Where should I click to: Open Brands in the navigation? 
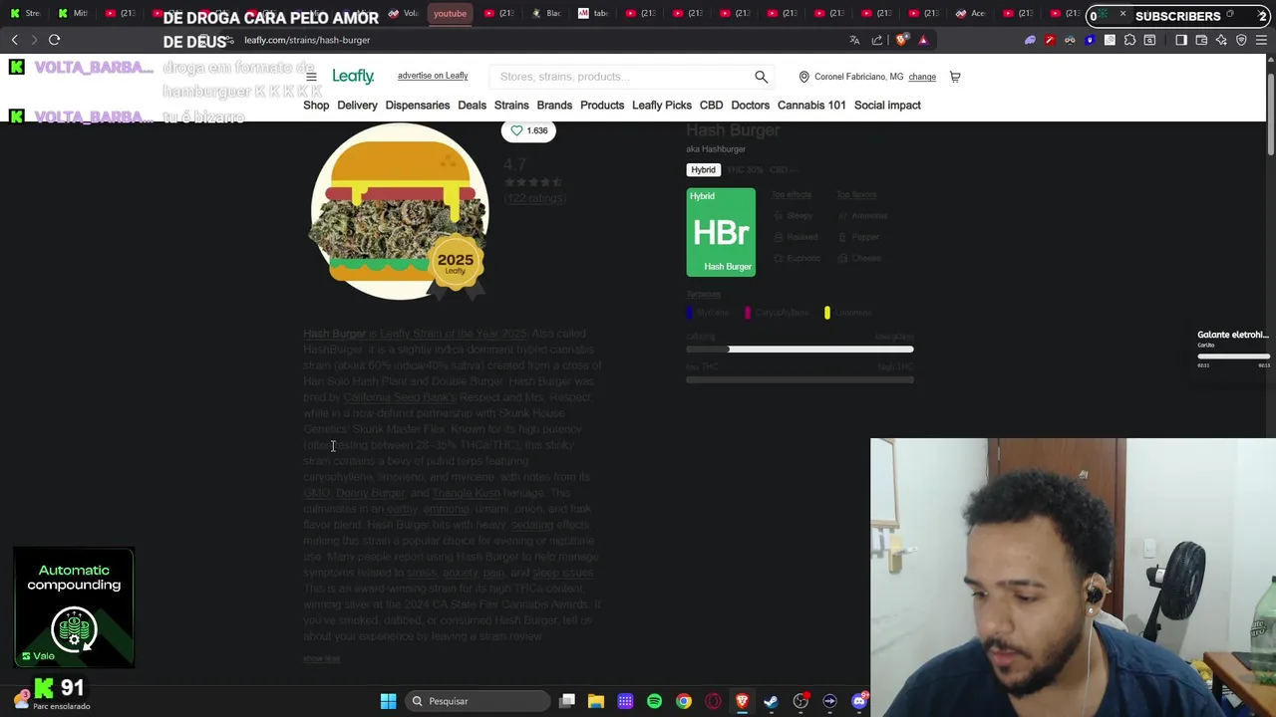(554, 105)
